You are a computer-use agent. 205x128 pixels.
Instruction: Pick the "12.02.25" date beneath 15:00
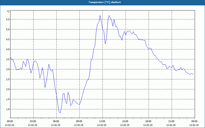125,125
